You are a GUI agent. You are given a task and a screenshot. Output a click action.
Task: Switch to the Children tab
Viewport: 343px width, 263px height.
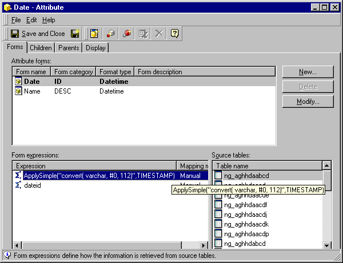click(41, 48)
